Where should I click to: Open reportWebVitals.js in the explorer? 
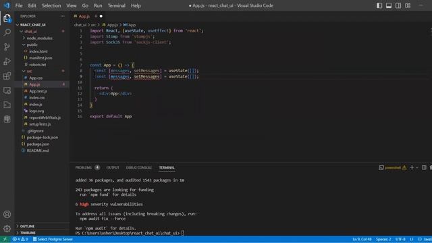tap(45, 117)
